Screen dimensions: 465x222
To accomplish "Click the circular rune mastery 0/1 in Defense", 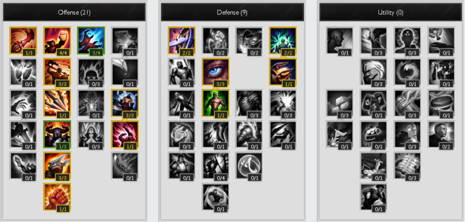I will point(249,166).
